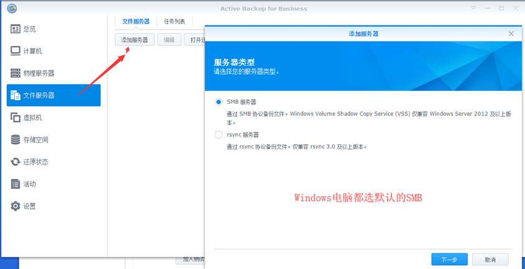Switch to the 任务列表 tab
This screenshot has height=269, width=525.
[175, 21]
